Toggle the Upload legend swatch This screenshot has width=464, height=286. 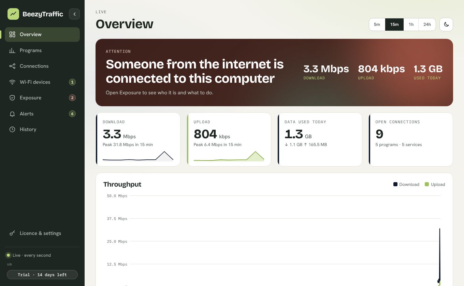pyautogui.click(x=427, y=184)
